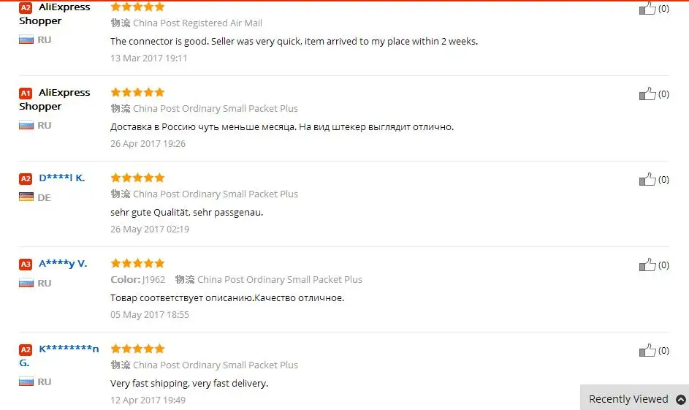Click A2 buyer level badge beside D****l K.
Screen dimensions: 689x410
pyautogui.click(x=26, y=178)
